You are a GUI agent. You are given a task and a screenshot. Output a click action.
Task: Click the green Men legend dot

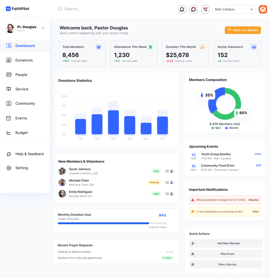point(212,128)
